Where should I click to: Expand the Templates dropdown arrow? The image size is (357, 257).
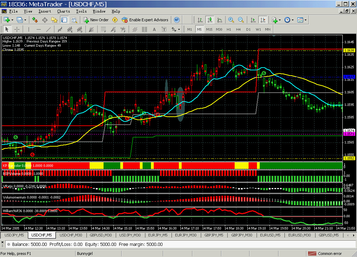305,20
